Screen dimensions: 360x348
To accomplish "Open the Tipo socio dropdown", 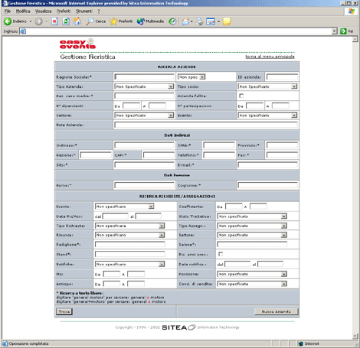I will coord(267,86).
